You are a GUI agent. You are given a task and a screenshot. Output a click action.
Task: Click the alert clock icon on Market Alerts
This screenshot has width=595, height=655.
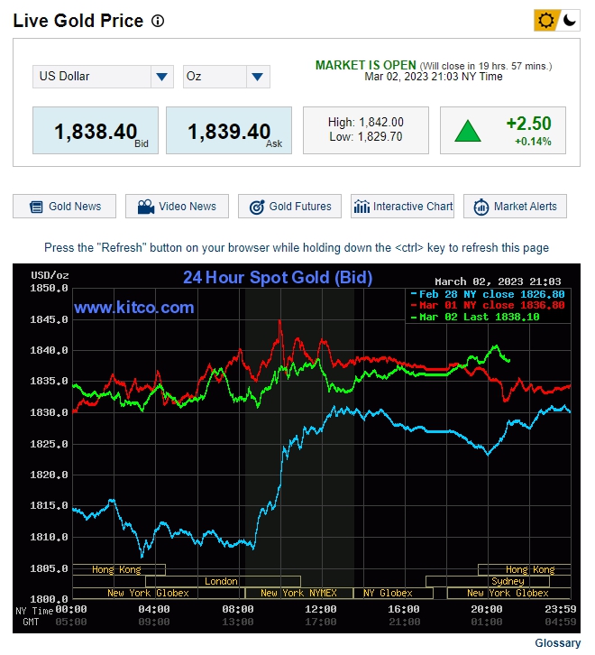tap(481, 207)
